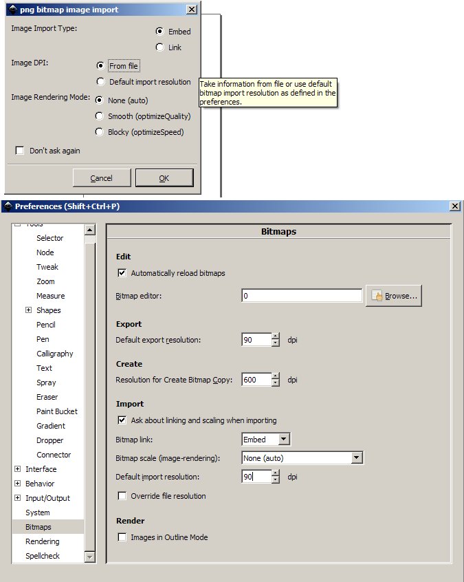Viewport: 464px width, 582px height.
Task: Expand the Input/Output preferences section
Action: pos(17,498)
